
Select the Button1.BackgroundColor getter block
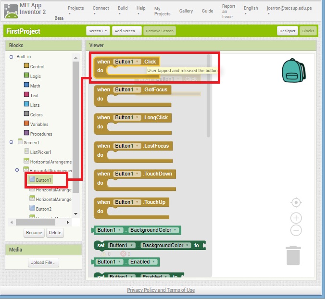[x=136, y=230]
